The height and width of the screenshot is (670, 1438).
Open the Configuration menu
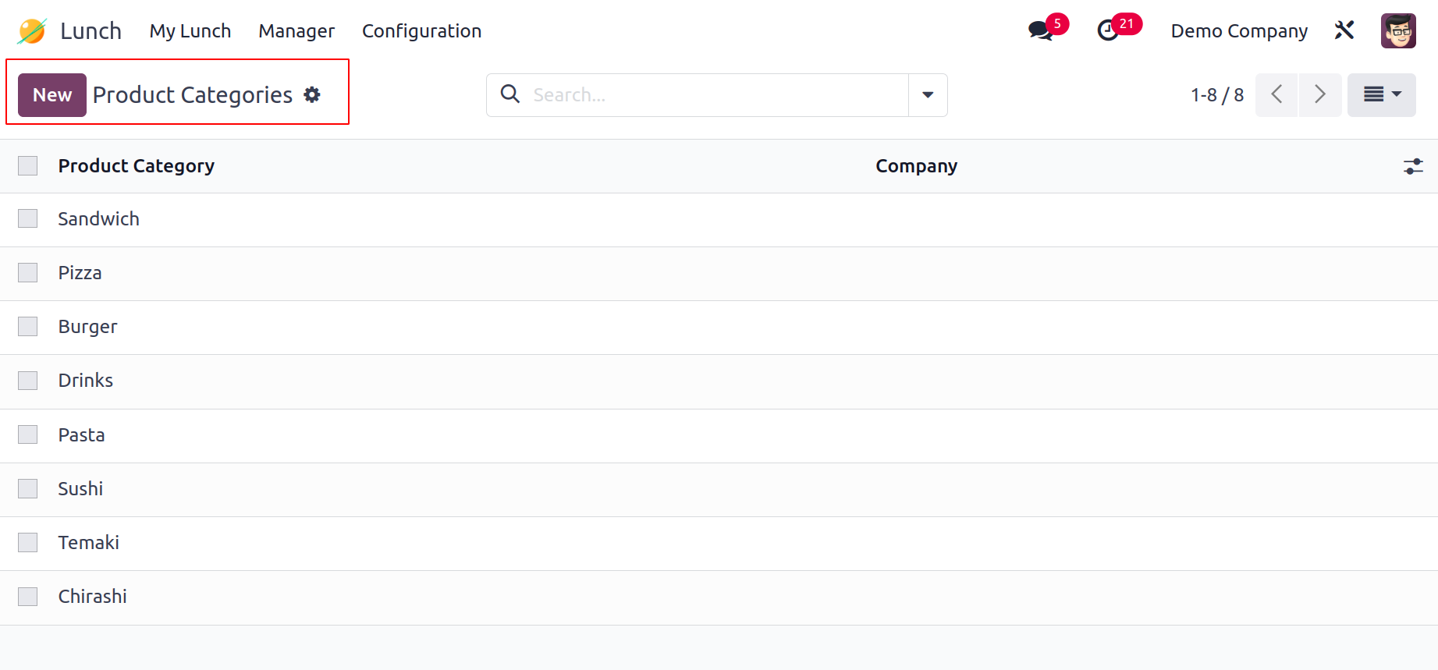[421, 31]
